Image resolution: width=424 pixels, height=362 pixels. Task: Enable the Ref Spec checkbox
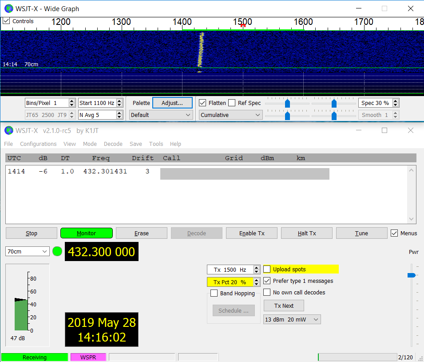point(232,103)
